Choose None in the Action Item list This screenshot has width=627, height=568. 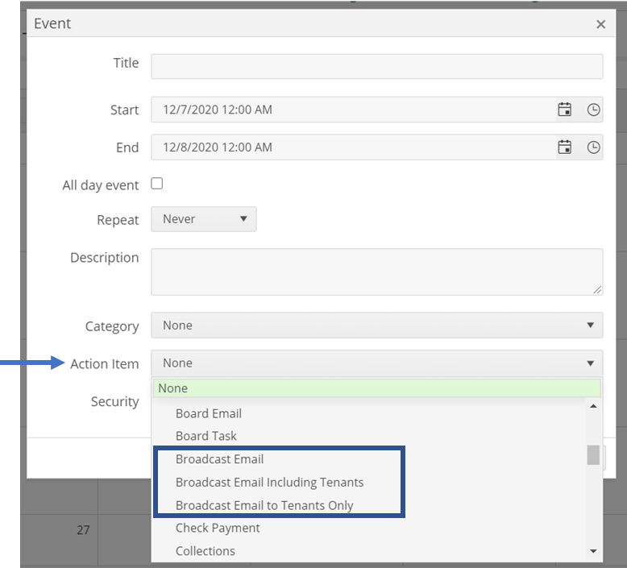pos(376,388)
